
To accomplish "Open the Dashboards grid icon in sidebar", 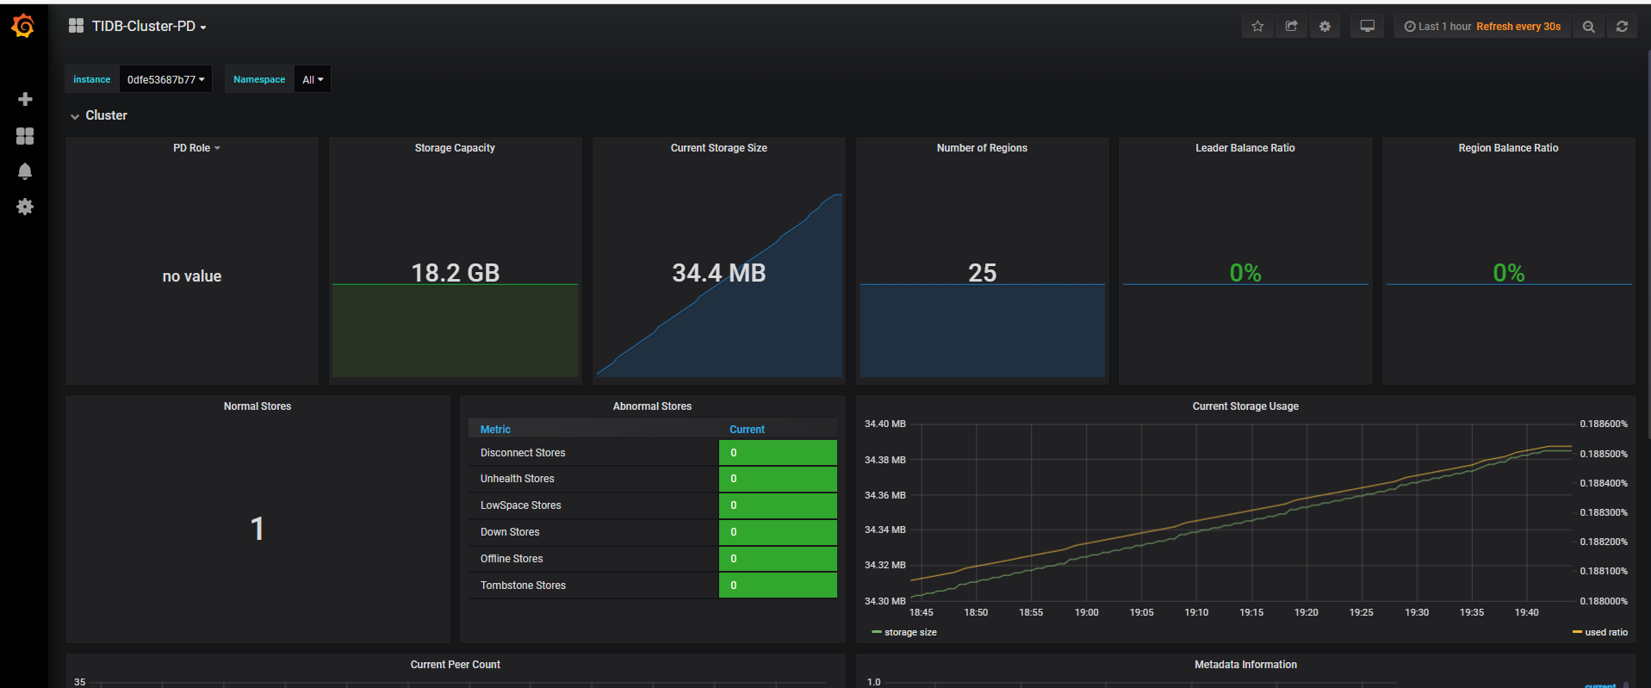I will coord(25,136).
